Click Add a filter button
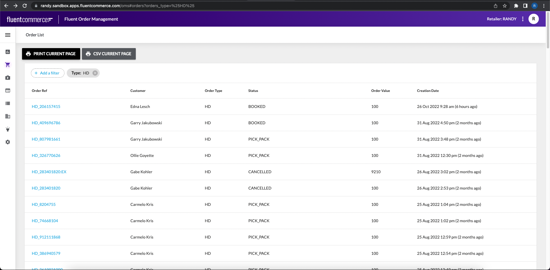550x270 pixels. click(x=47, y=73)
